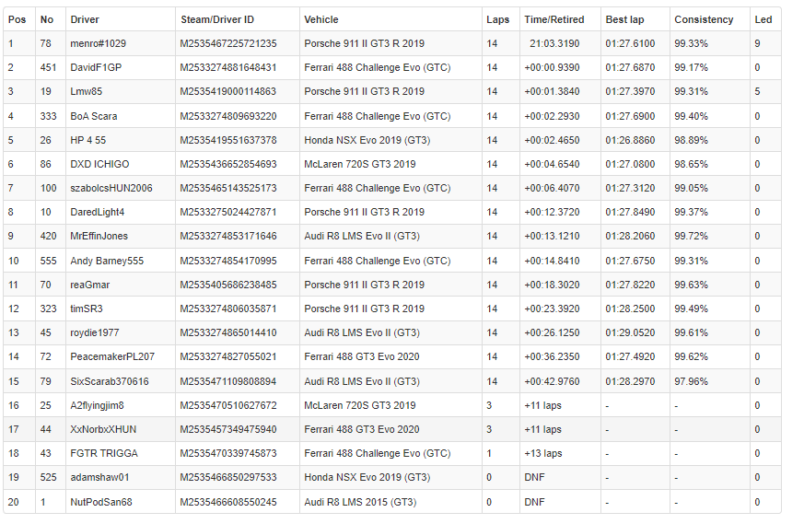Viewport: 804px width, 524px height.
Task: Click the Vehicle column header
Action: click(x=321, y=19)
